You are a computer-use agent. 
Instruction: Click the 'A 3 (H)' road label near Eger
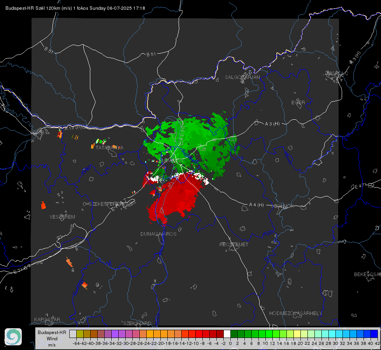point(272,124)
